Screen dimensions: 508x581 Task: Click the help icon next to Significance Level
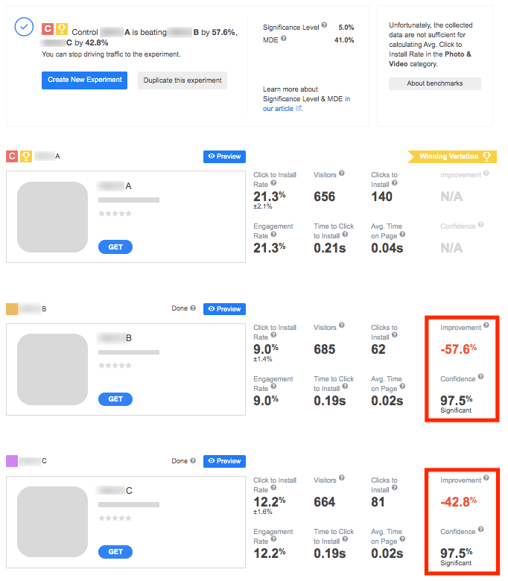(x=324, y=26)
